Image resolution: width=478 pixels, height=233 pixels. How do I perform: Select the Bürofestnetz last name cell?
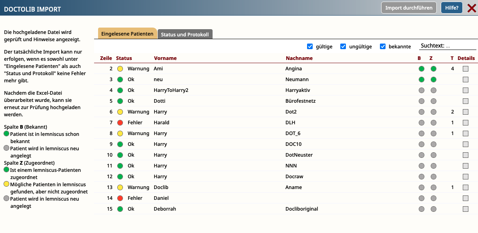coord(300,101)
